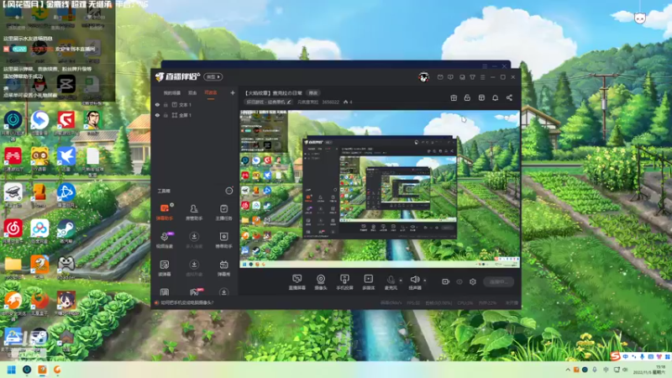
Task: Lock the 文本 1 layer
Action: point(165,104)
